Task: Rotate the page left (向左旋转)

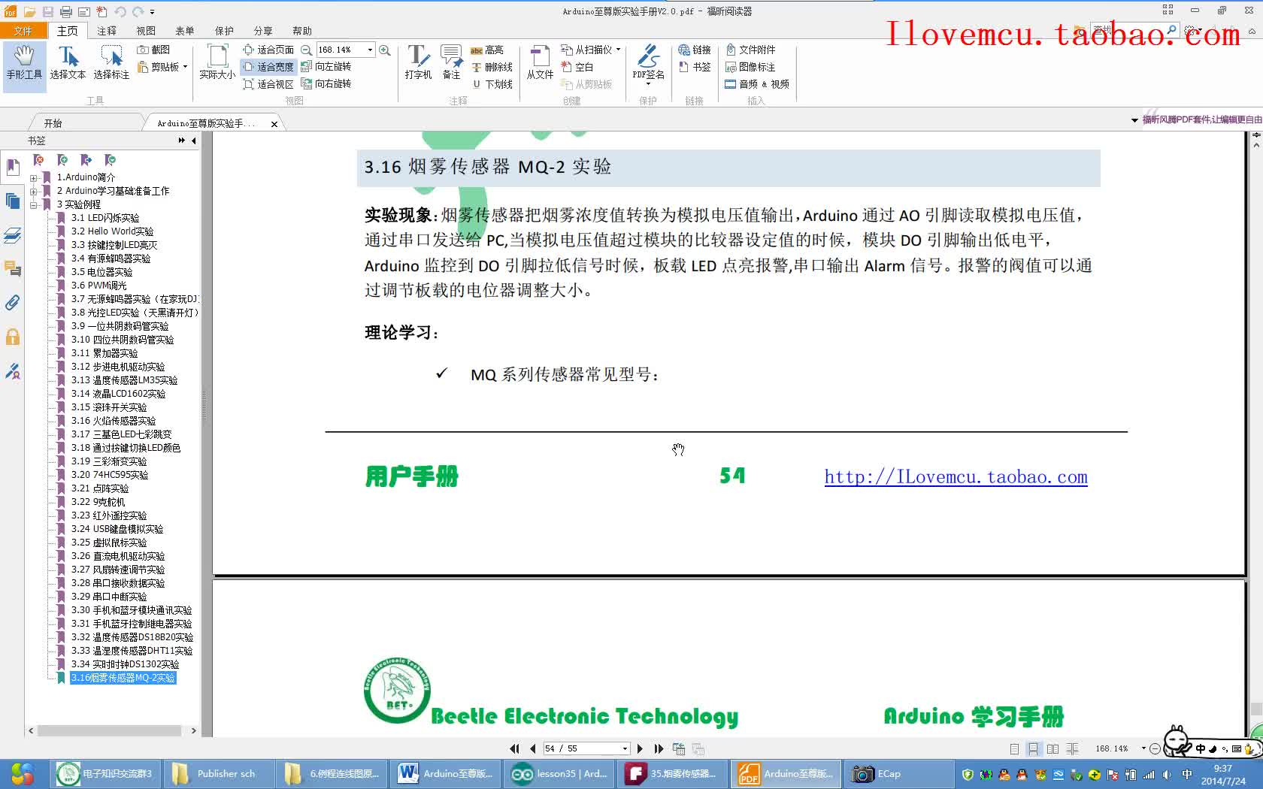Action: pyautogui.click(x=326, y=67)
